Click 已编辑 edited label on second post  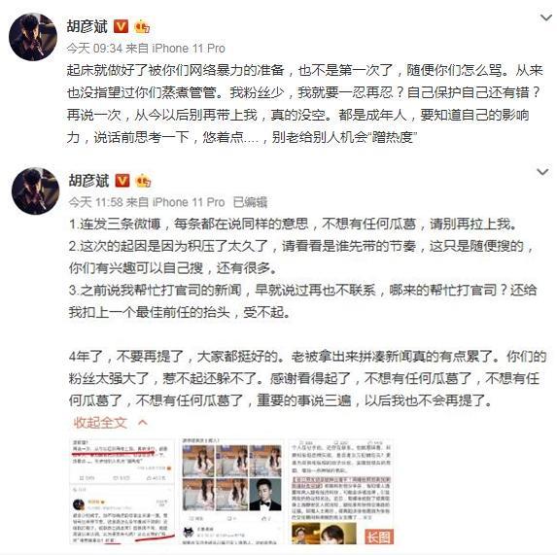click(250, 202)
